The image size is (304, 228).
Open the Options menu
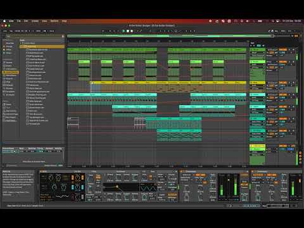(54, 21)
